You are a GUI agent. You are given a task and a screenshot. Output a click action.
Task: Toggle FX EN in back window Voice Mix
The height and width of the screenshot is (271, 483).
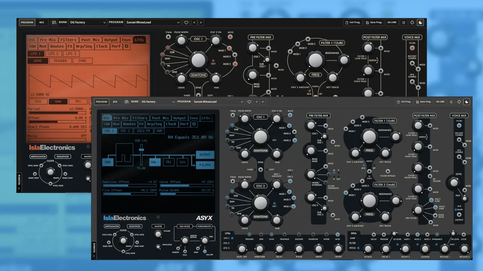coord(412,48)
